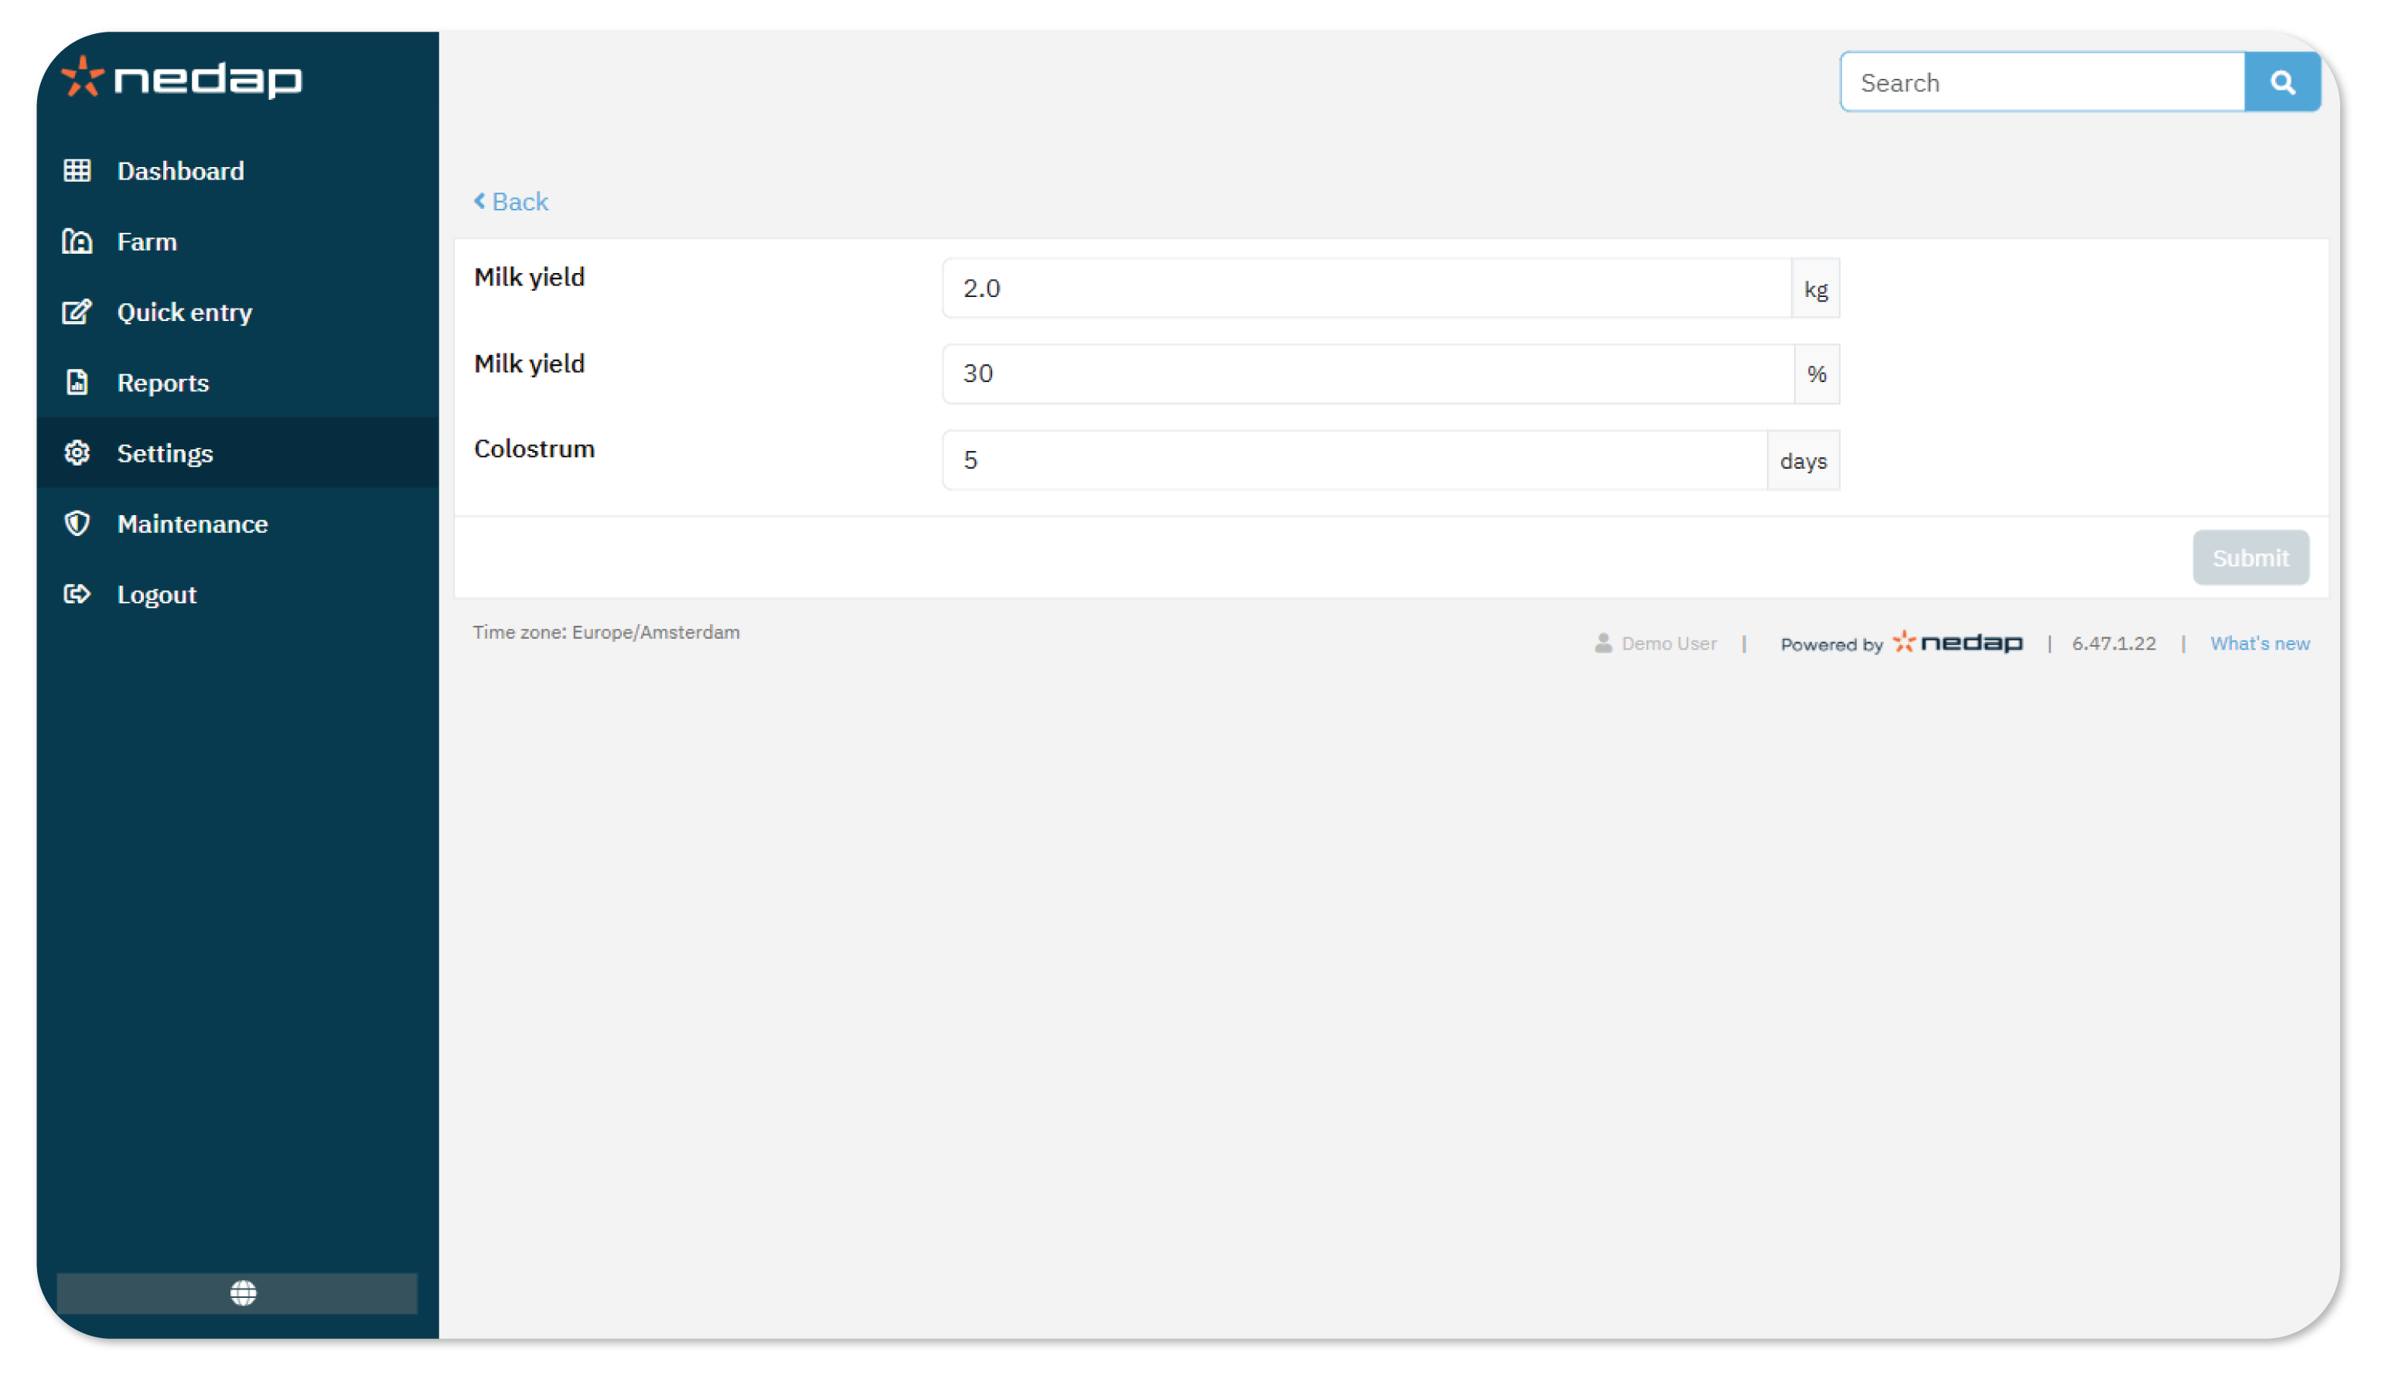The height and width of the screenshot is (1383, 2385).
Task: Click the Quick entry pencil icon
Action: coord(77,312)
